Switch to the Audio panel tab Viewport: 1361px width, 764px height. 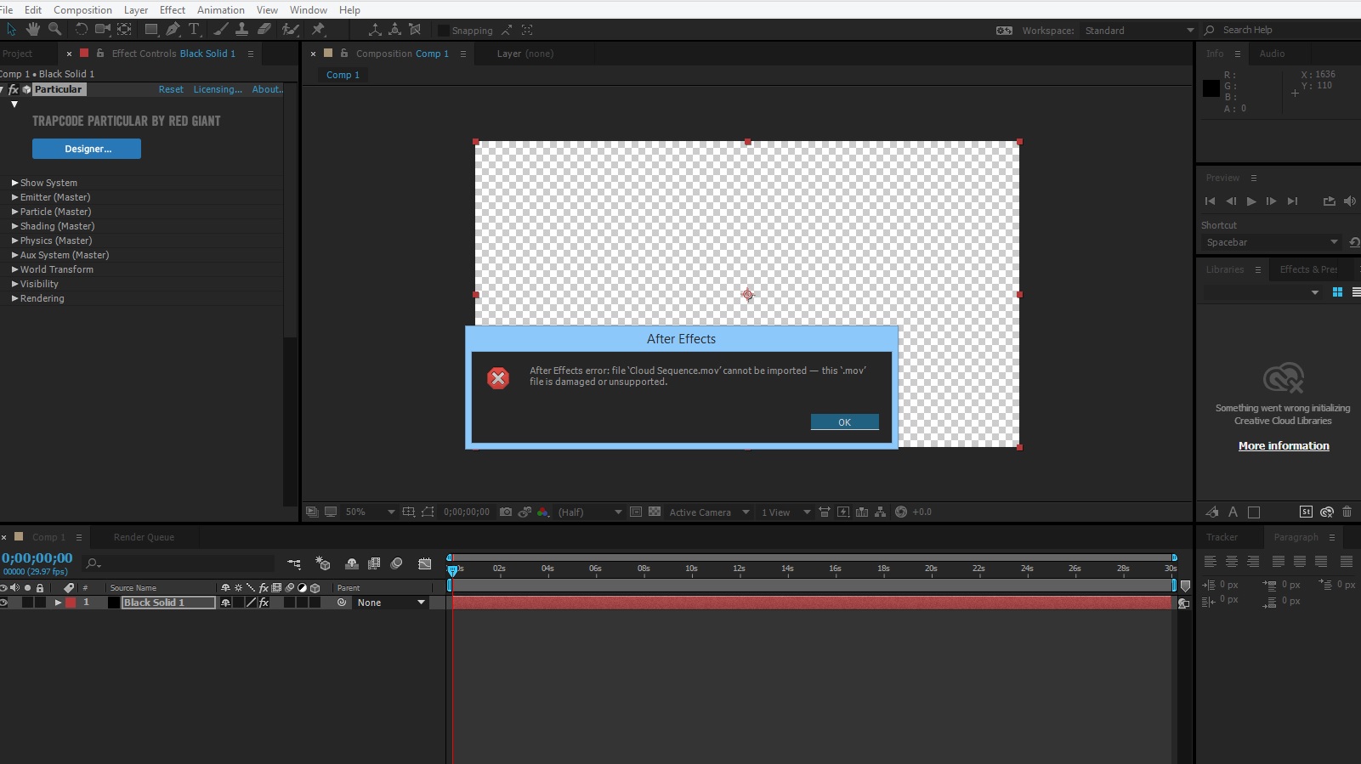tap(1272, 54)
